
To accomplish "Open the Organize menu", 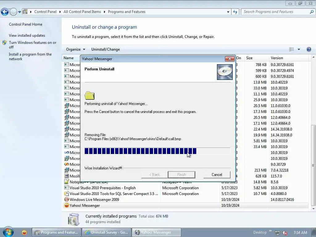I will point(76,49).
